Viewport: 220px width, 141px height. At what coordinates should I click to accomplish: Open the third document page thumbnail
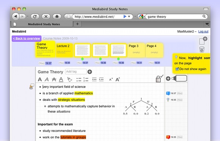pyautogui.click(x=118, y=50)
